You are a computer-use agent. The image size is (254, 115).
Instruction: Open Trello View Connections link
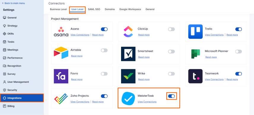tap(214, 35)
